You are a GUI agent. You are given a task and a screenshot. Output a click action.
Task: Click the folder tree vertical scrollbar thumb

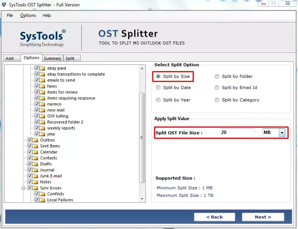(x=142, y=138)
